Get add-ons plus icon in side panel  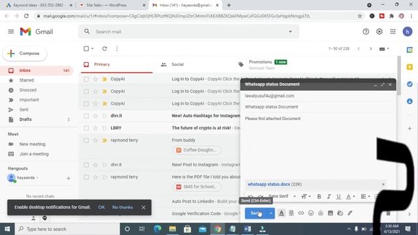click(410, 129)
